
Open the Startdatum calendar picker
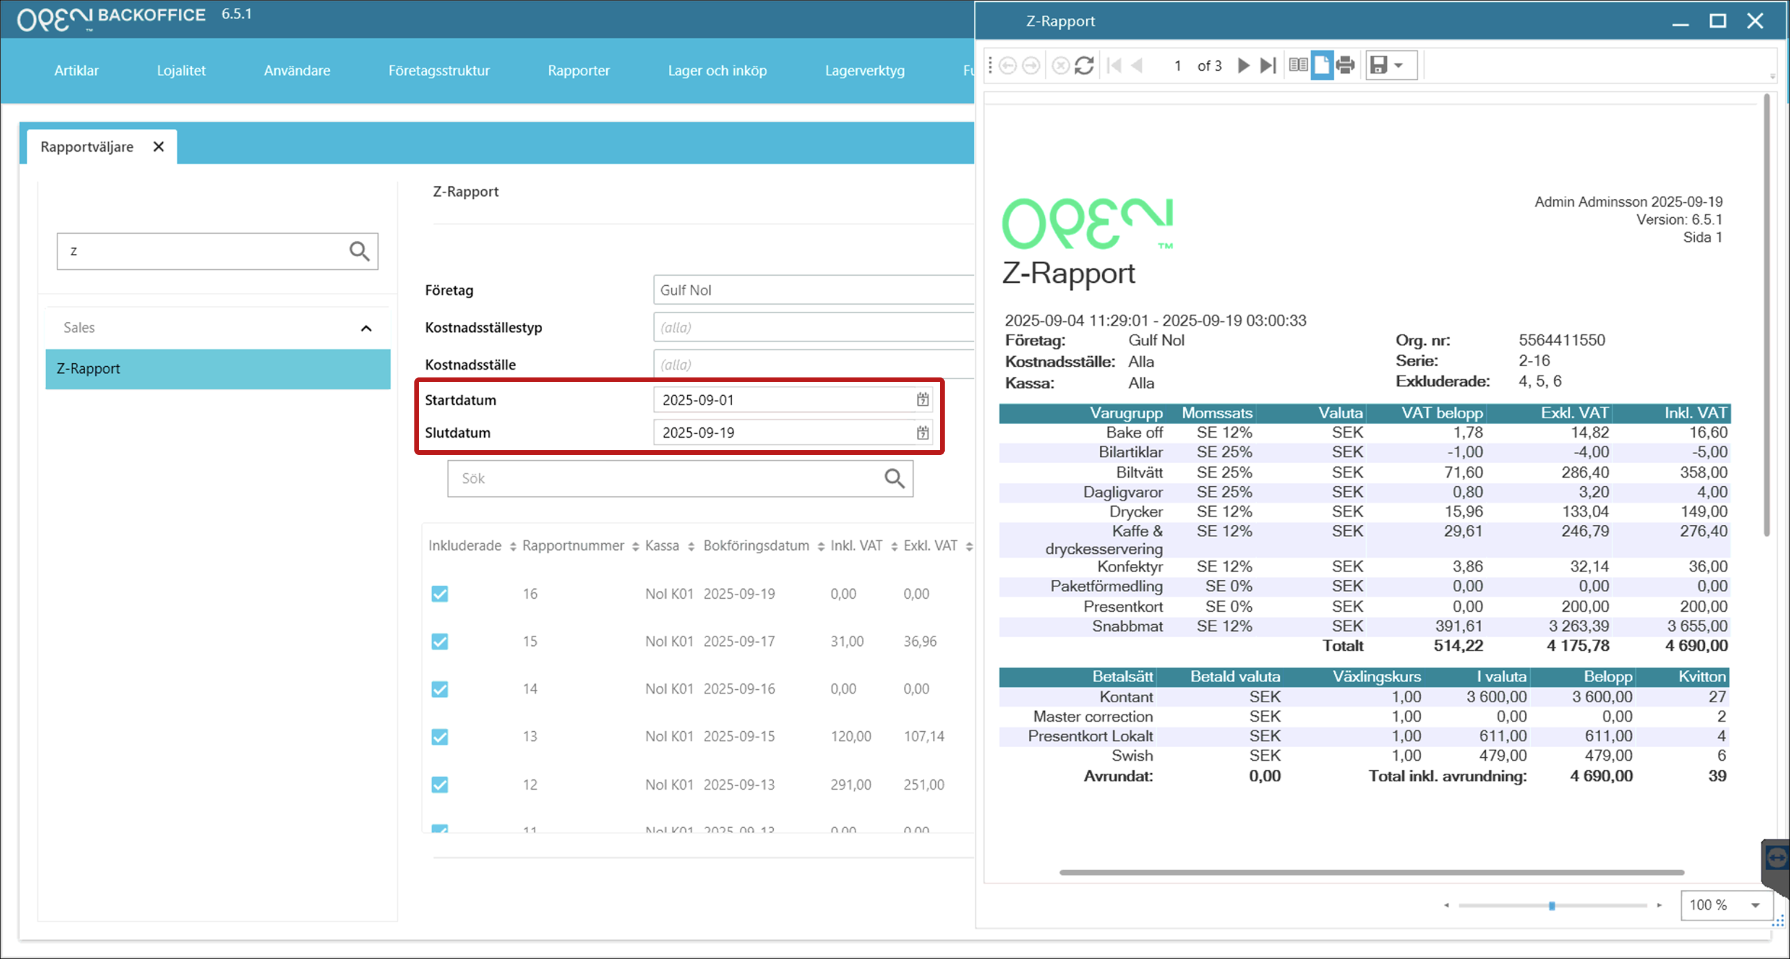pyautogui.click(x=922, y=399)
